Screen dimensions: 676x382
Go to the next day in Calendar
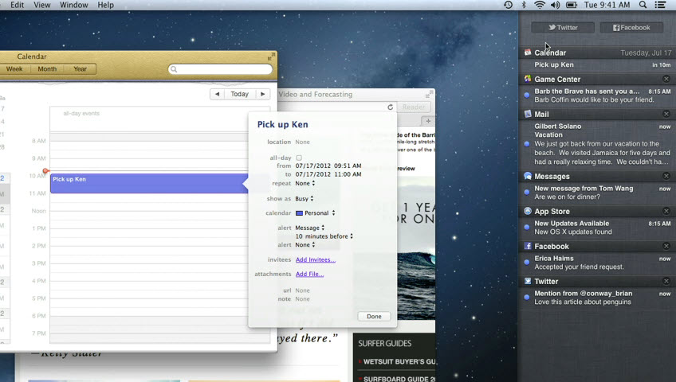[262, 94]
